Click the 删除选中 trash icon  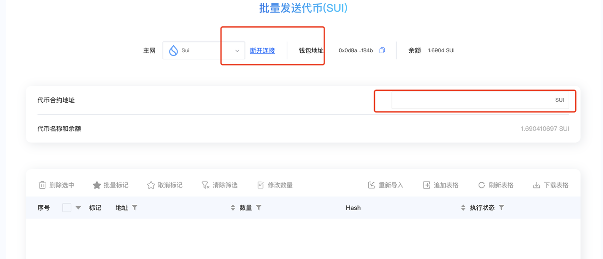42,185
